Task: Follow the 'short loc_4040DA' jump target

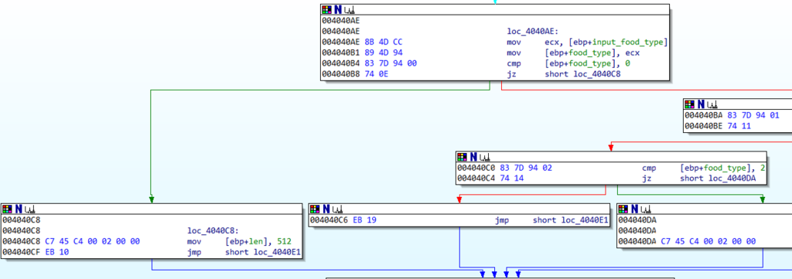Action: pyautogui.click(x=718, y=179)
